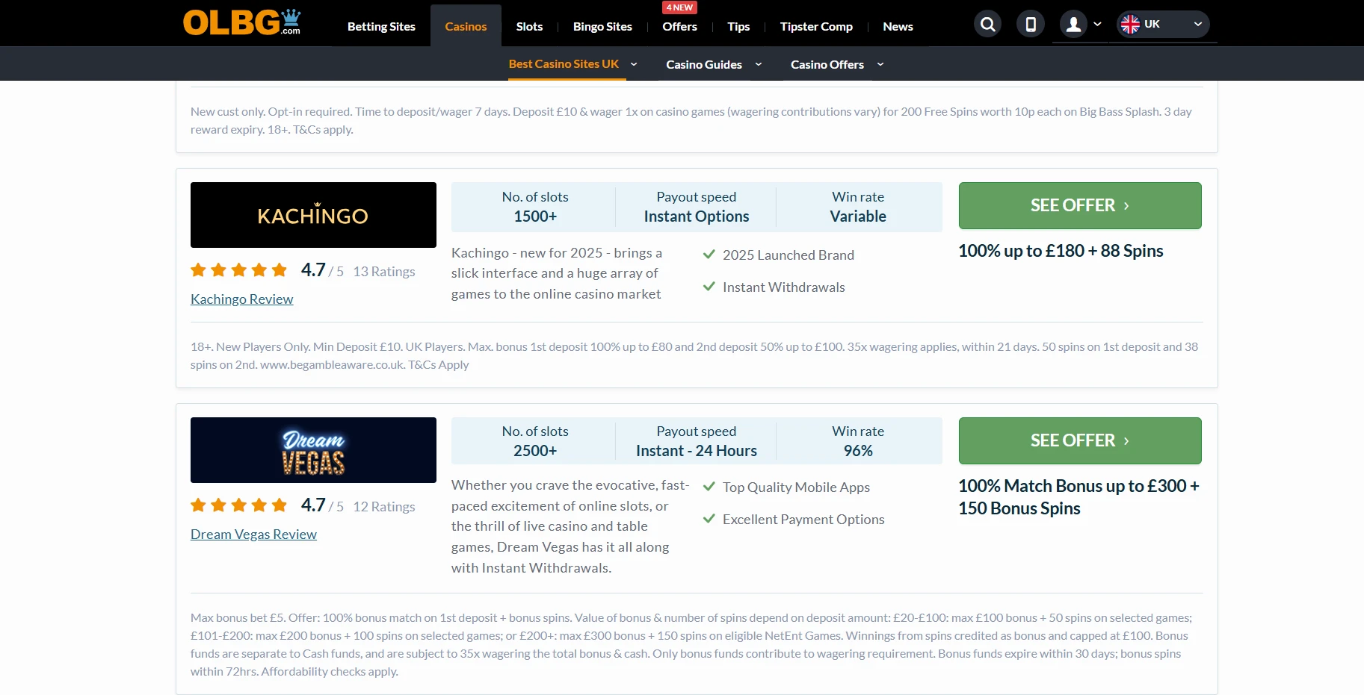Go to the Tipster Comp section
The image size is (1364, 695).
(816, 27)
